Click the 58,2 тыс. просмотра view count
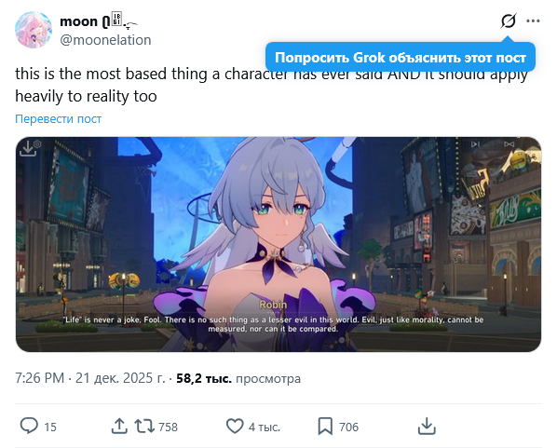 pos(238,379)
